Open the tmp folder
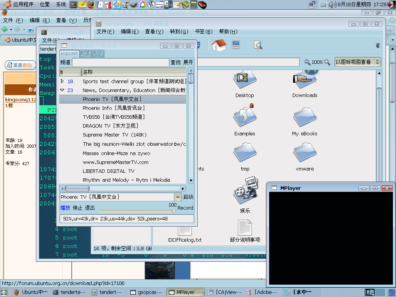The height and width of the screenshot is (297, 396). [x=245, y=157]
